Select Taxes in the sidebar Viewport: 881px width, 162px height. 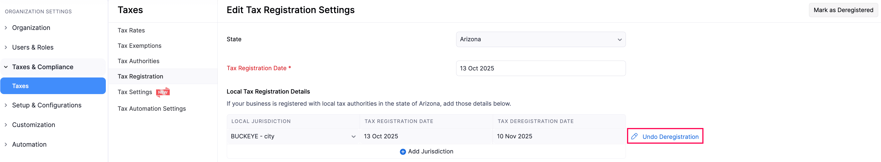(x=53, y=86)
